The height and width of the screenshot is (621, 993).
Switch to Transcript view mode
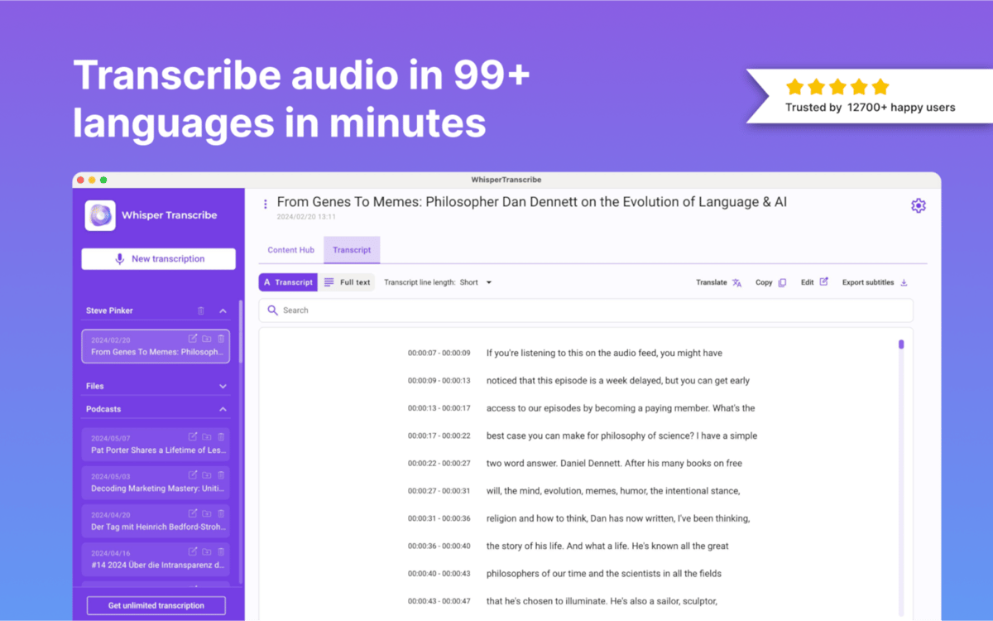[288, 282]
